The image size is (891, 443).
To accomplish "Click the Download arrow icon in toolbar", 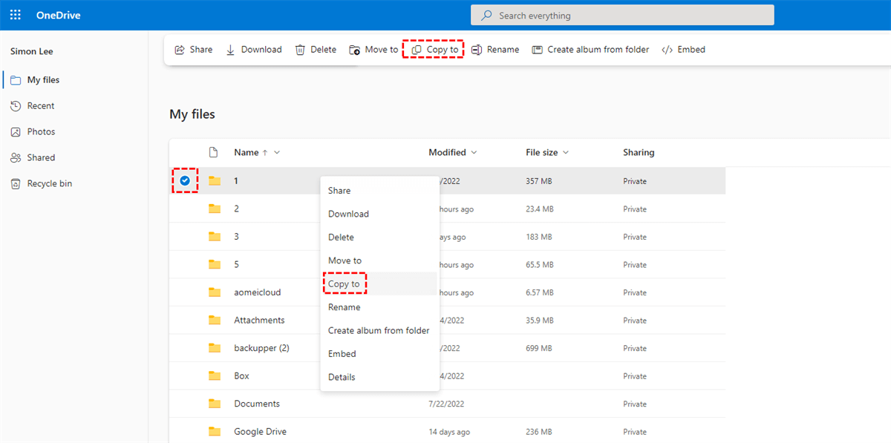I will (x=230, y=50).
